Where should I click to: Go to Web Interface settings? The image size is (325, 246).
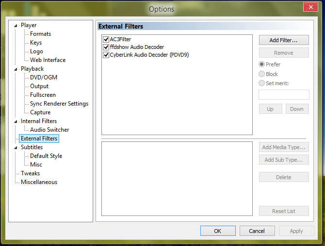click(48, 60)
